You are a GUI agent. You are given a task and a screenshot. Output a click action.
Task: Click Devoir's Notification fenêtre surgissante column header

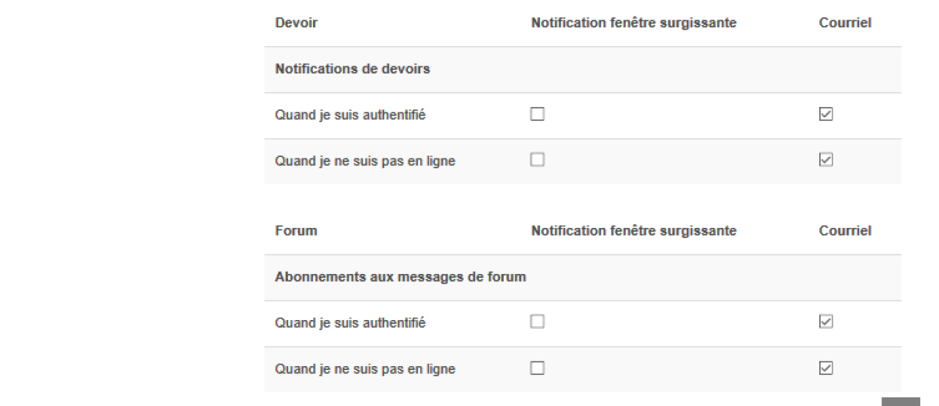[633, 23]
